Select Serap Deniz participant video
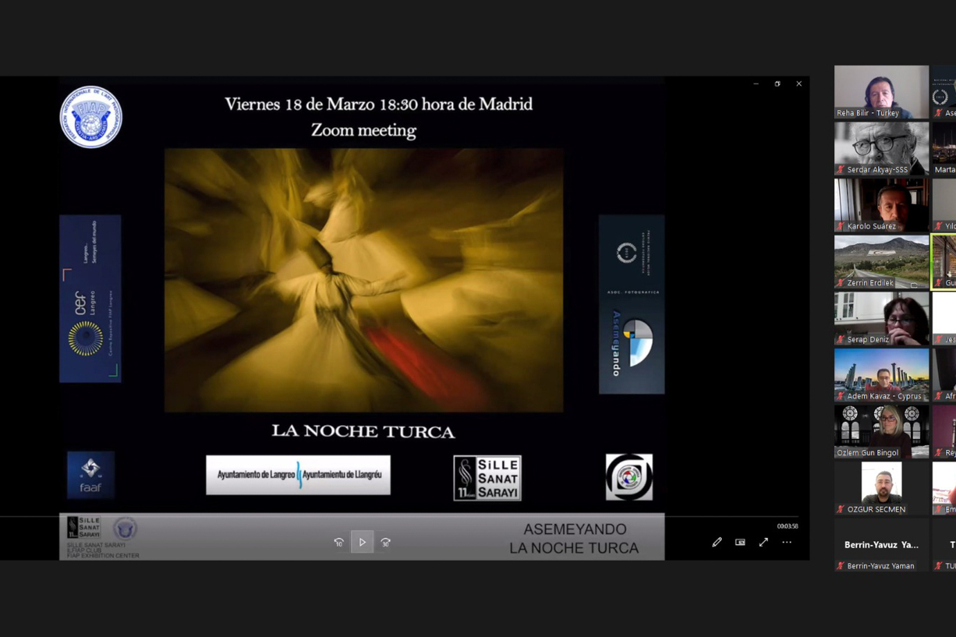The height and width of the screenshot is (637, 956). [881, 318]
